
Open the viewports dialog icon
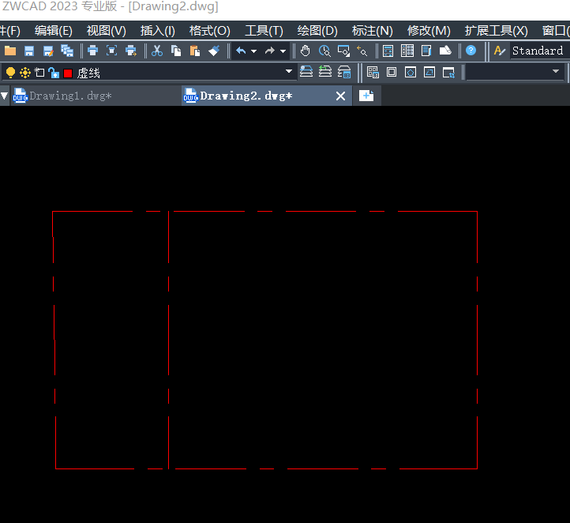pyautogui.click(x=373, y=72)
